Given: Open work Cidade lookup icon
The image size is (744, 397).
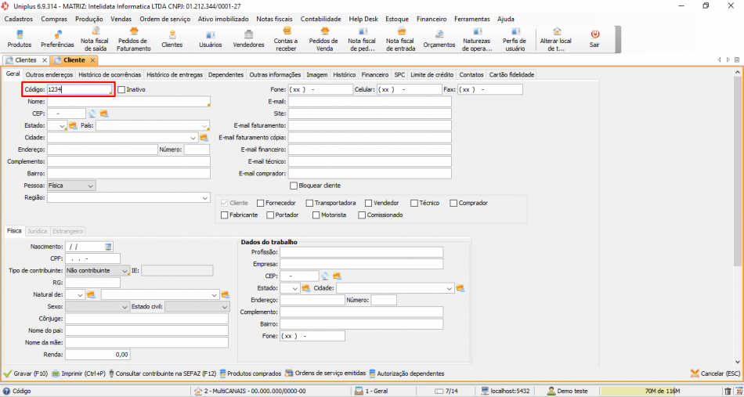Looking at the screenshot, I should pyautogui.click(x=460, y=288).
